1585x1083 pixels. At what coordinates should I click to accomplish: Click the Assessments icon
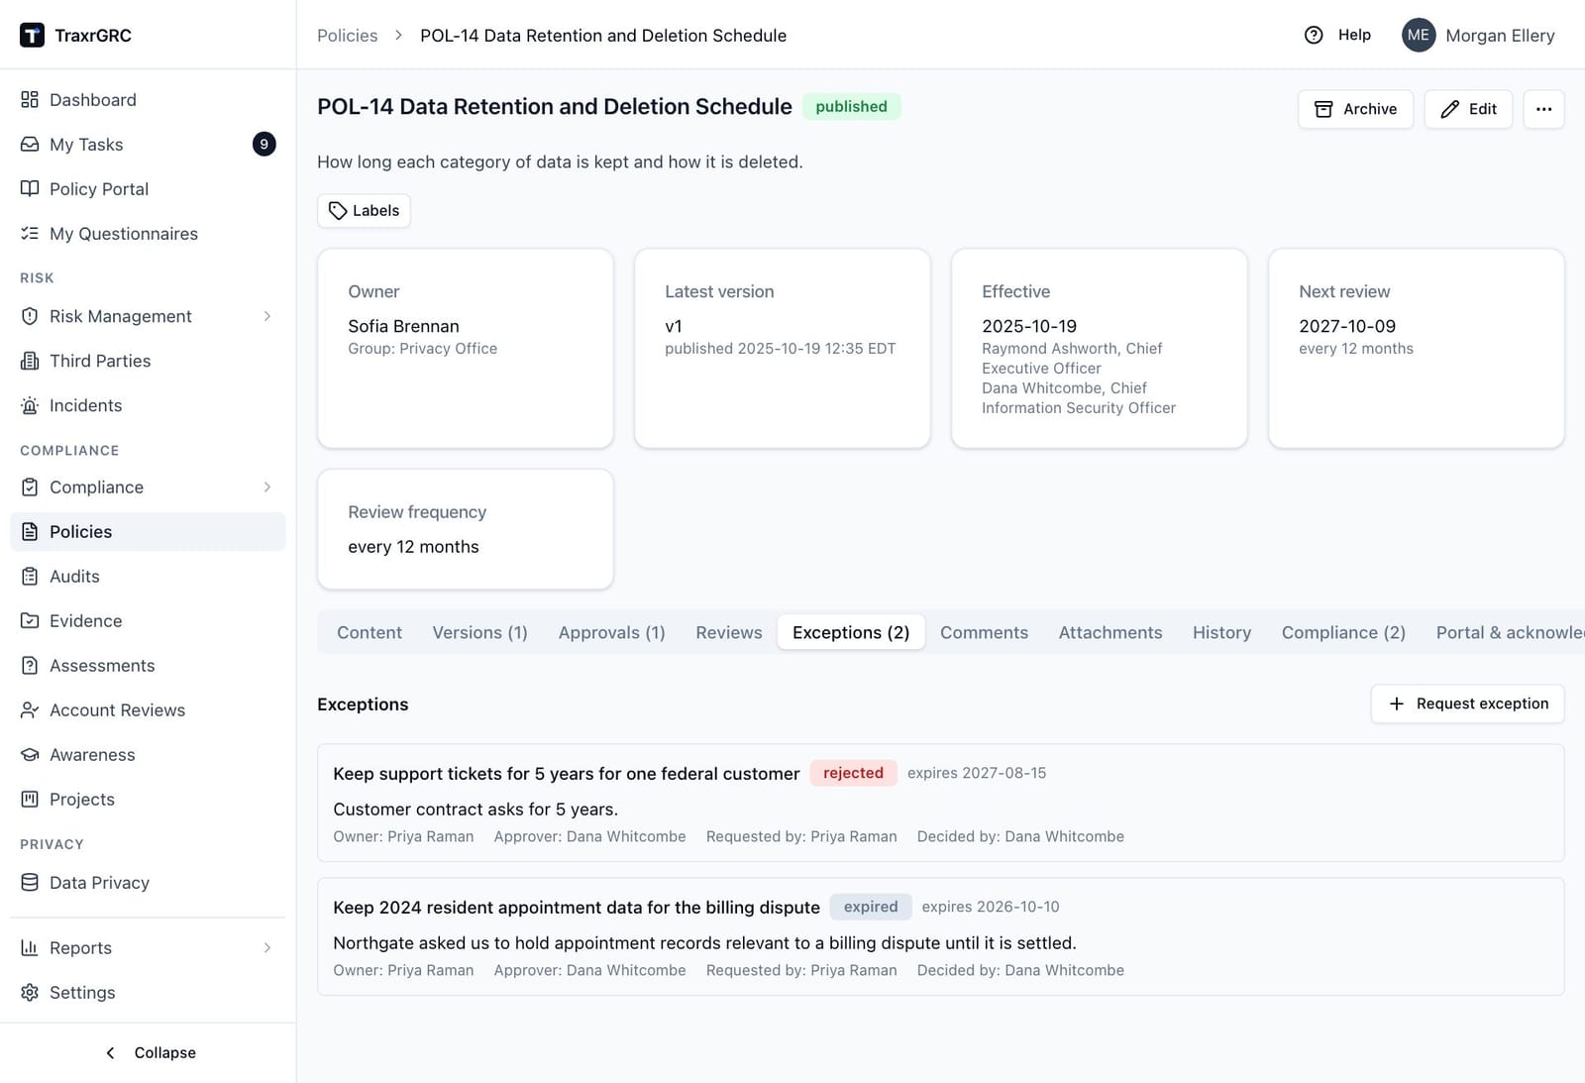[30, 665]
